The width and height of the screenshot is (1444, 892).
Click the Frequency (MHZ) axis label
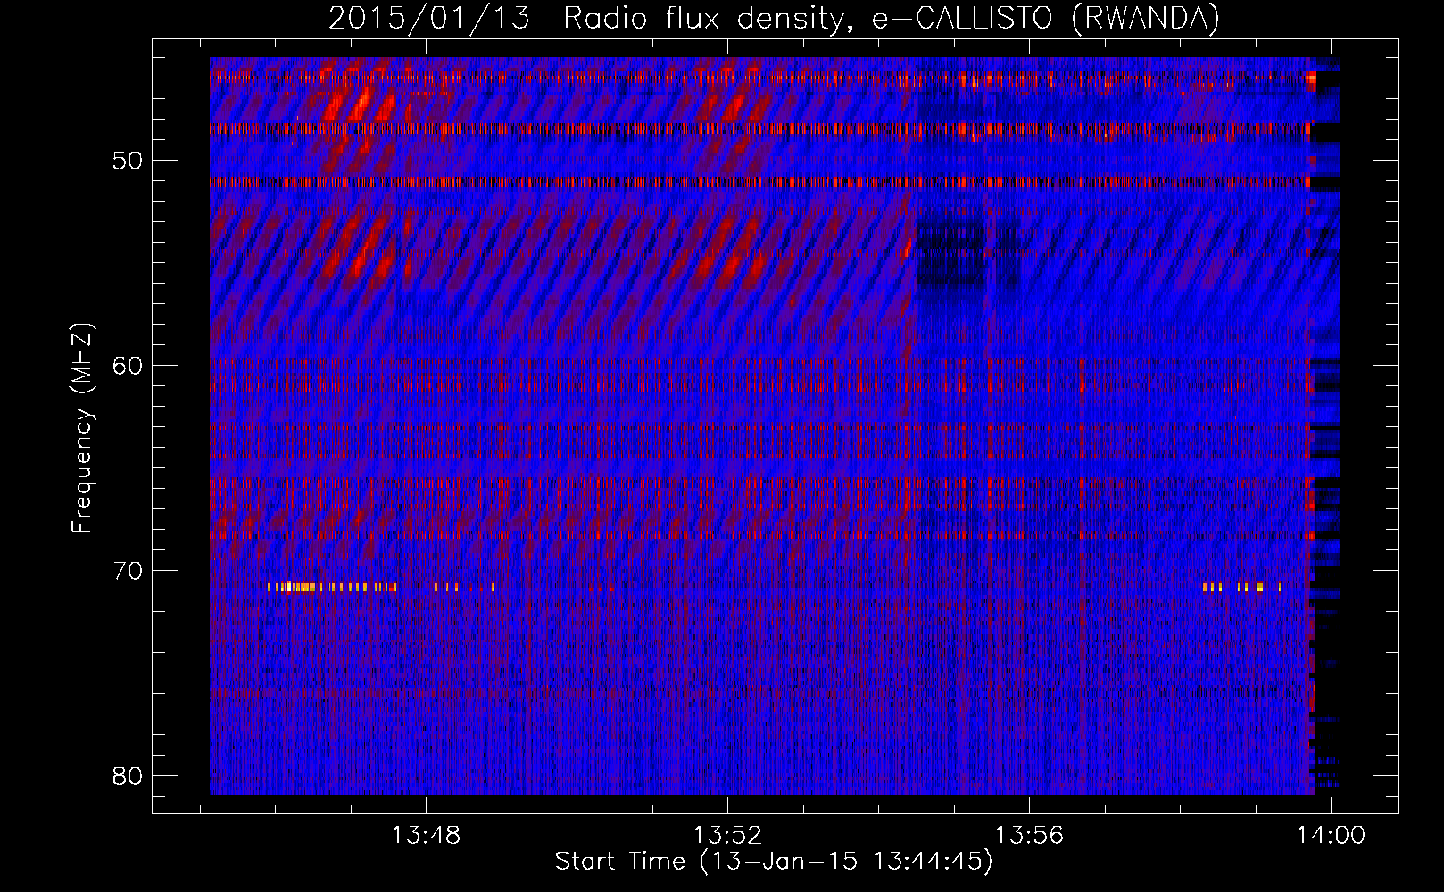point(82,429)
